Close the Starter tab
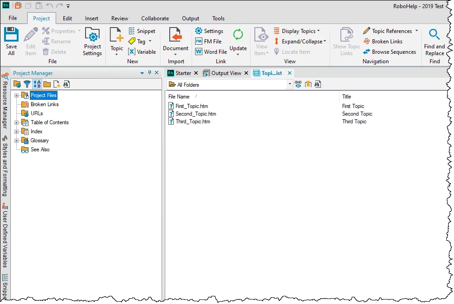 click(x=196, y=73)
